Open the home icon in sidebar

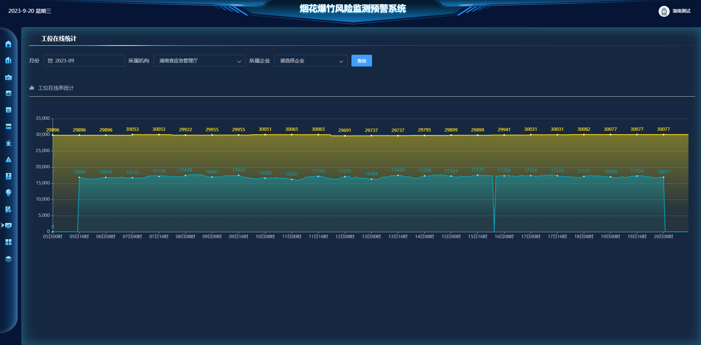8,44
